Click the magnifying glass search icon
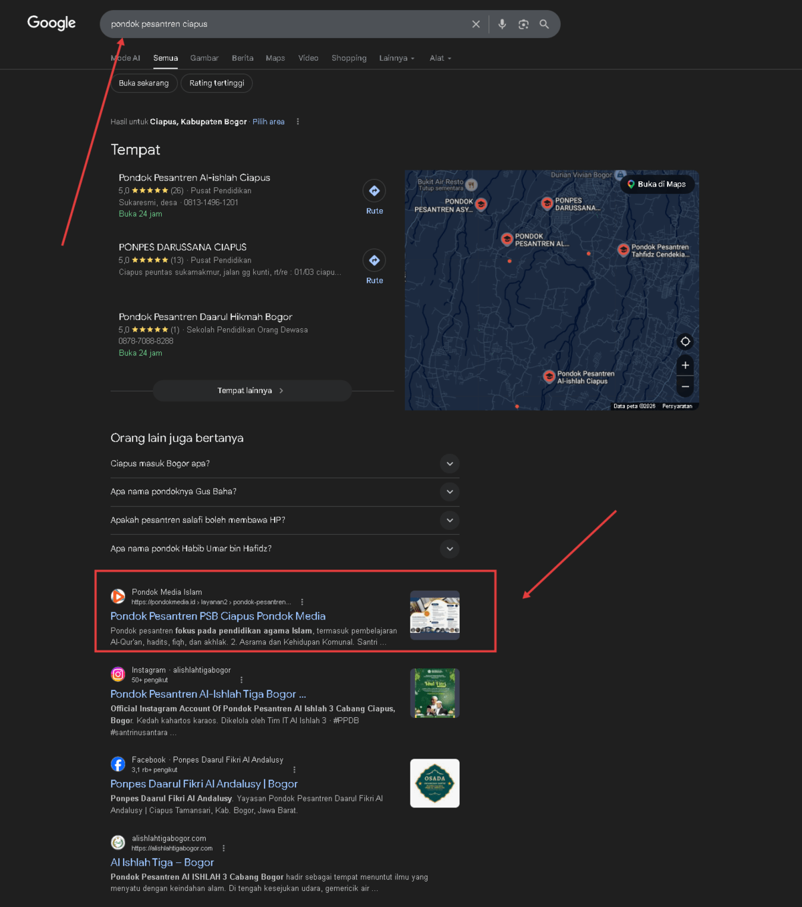 pyautogui.click(x=544, y=24)
